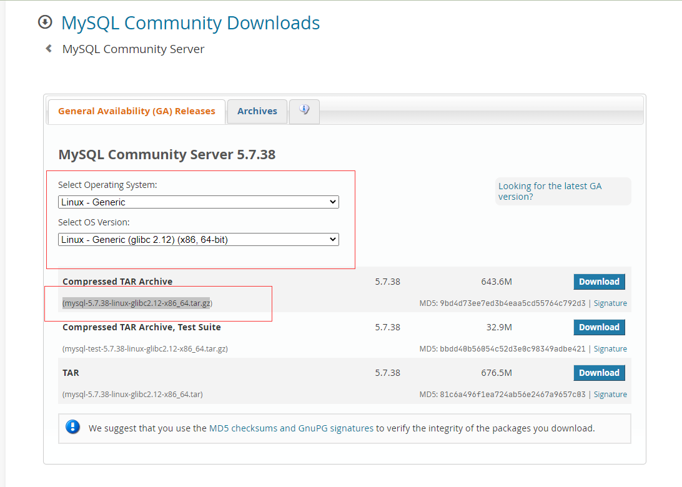This screenshot has width=682, height=487.
Task: Open the Select Operating System dropdown
Action: point(199,202)
